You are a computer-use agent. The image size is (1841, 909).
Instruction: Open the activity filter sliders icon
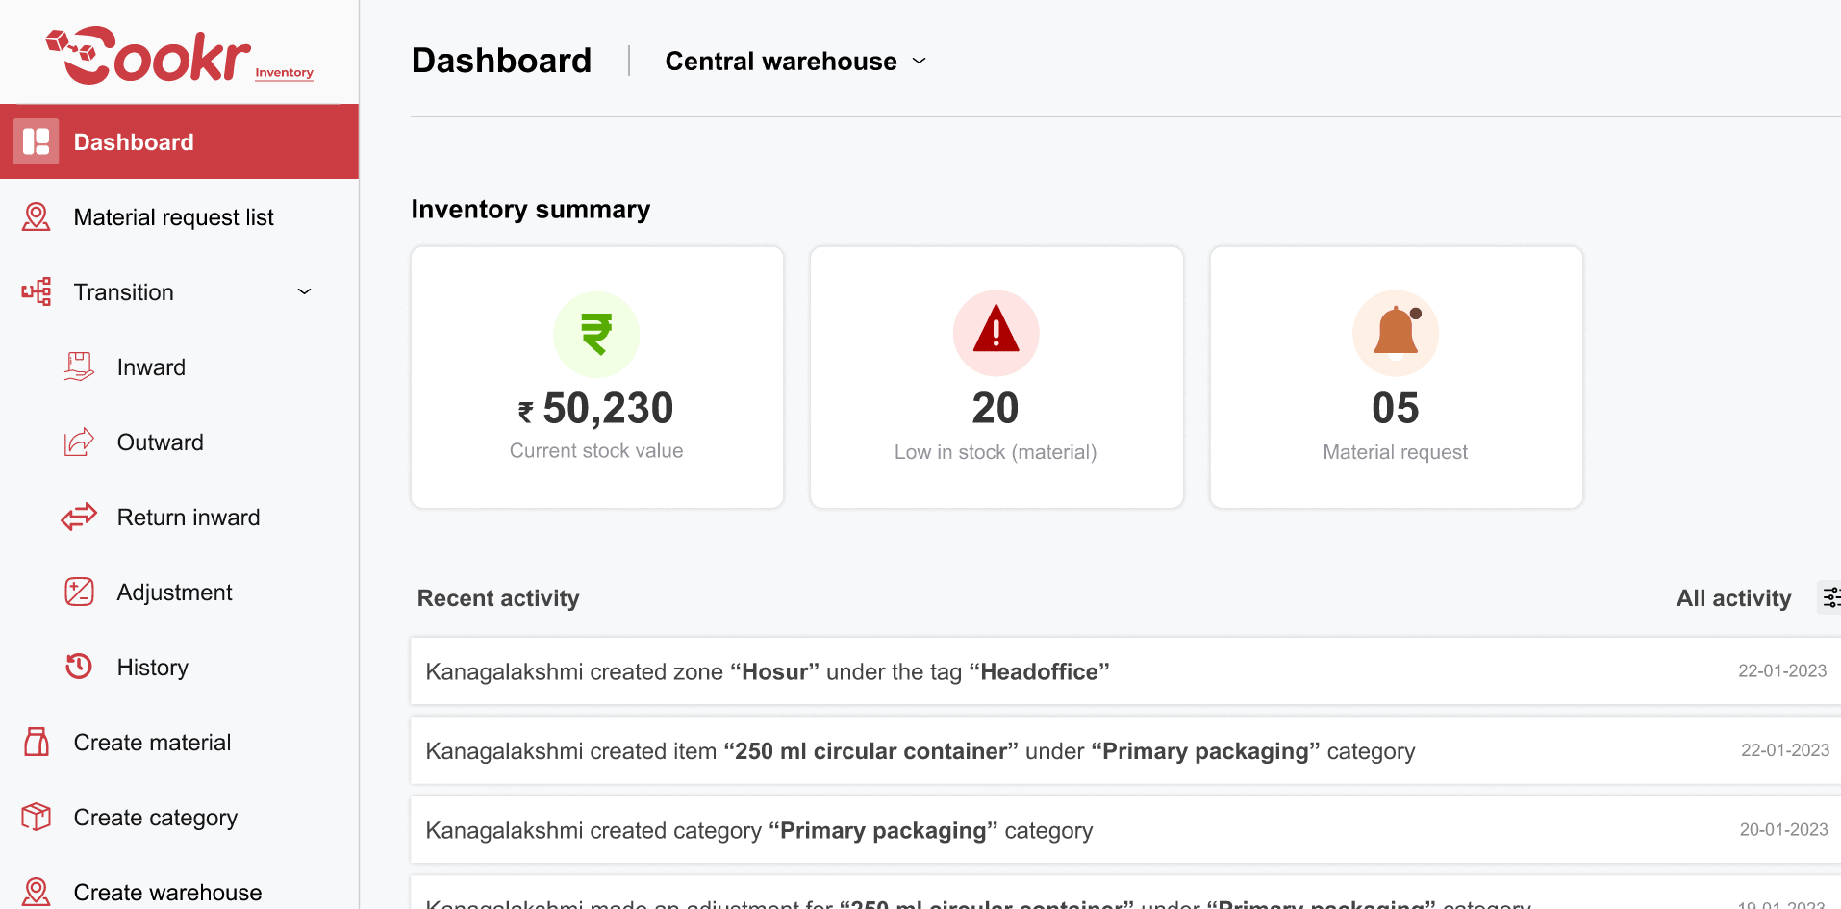pyautogui.click(x=1829, y=597)
